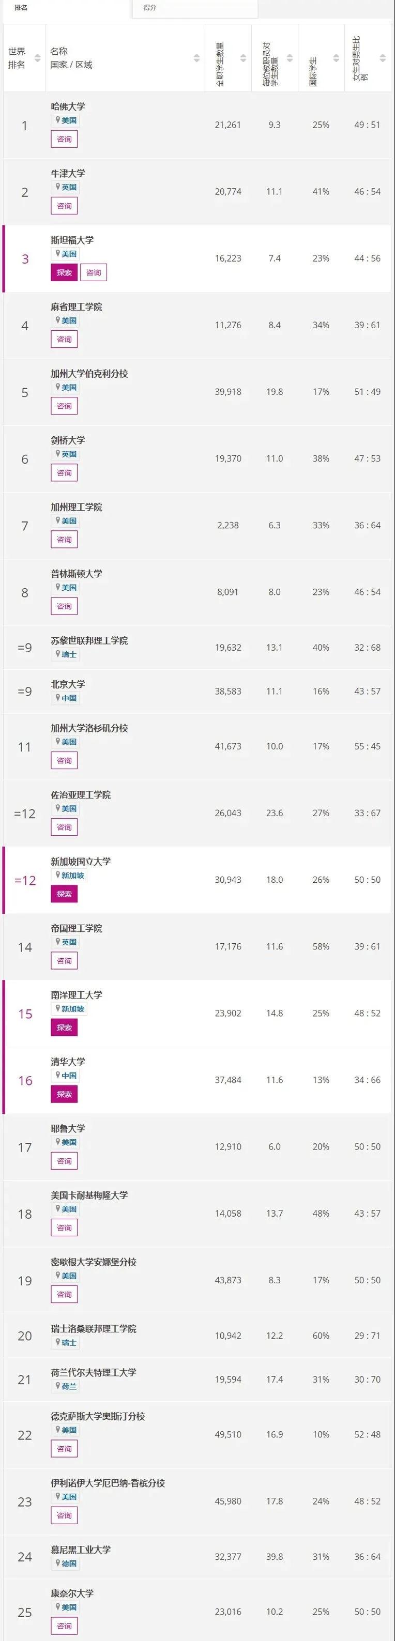Sort by students-per-staff column arrows

point(290,58)
